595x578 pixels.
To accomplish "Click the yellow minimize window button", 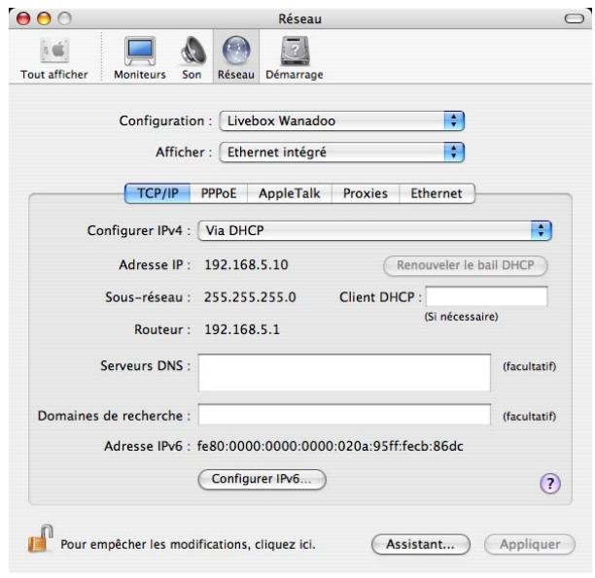I will tap(44, 18).
